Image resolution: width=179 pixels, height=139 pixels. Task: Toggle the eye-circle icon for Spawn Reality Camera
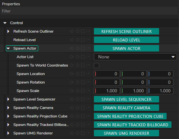[72, 108]
